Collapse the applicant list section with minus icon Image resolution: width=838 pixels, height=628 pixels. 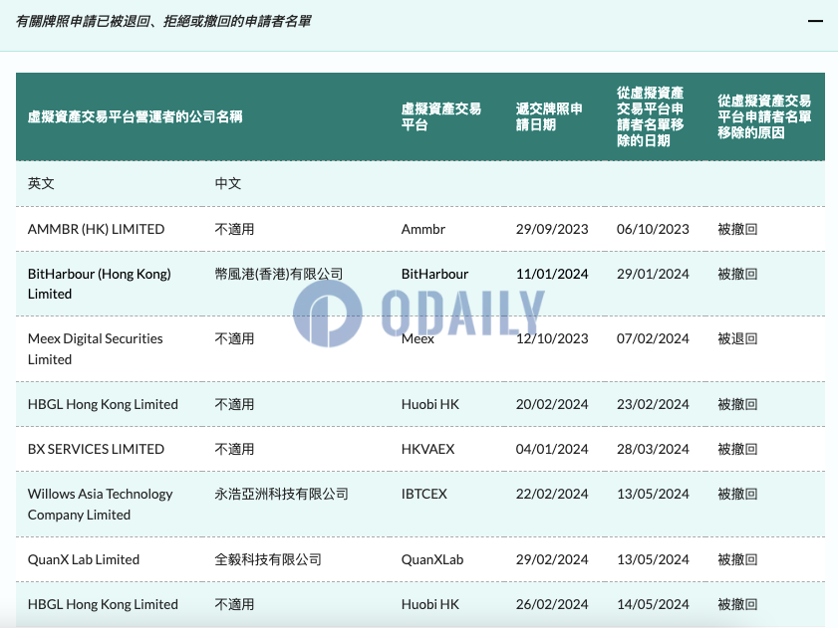(x=815, y=21)
